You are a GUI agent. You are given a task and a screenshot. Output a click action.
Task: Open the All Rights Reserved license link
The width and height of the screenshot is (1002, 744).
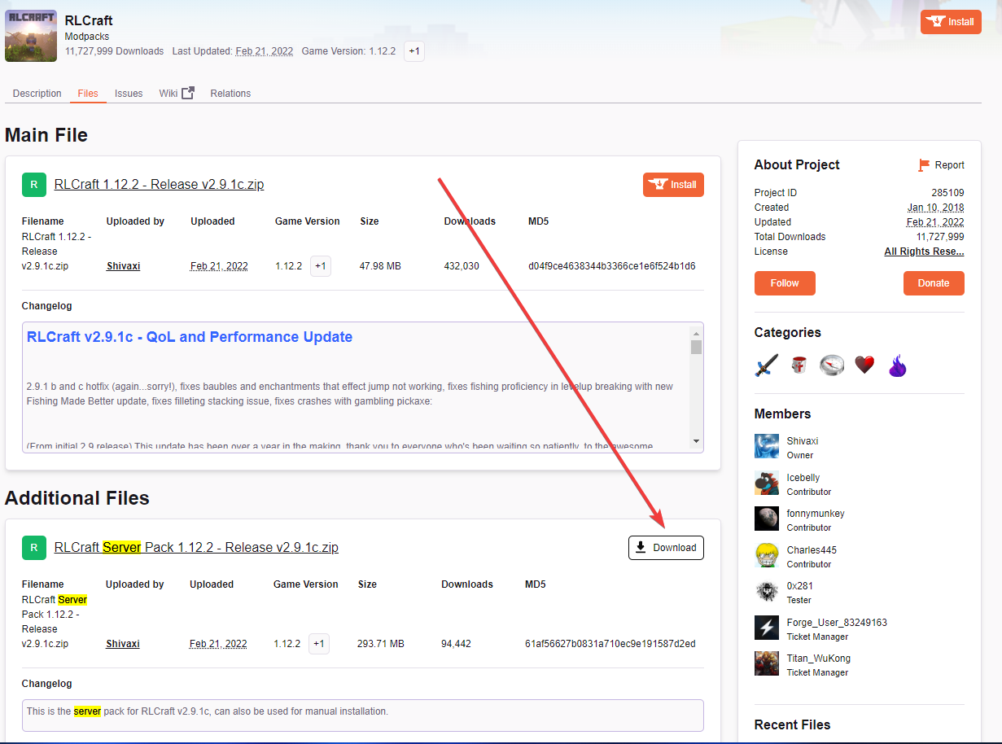point(924,252)
